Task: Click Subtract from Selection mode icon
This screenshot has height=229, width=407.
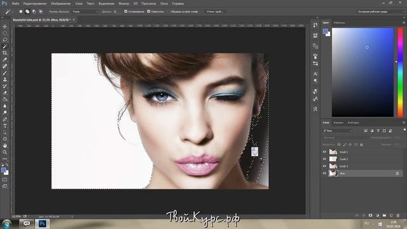Action: (x=34, y=11)
